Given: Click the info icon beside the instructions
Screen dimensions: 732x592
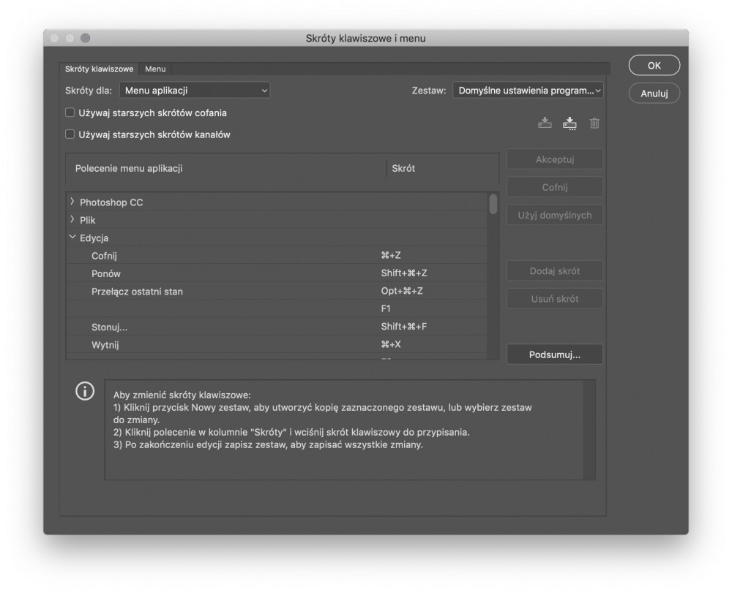Looking at the screenshot, I should tap(85, 391).
